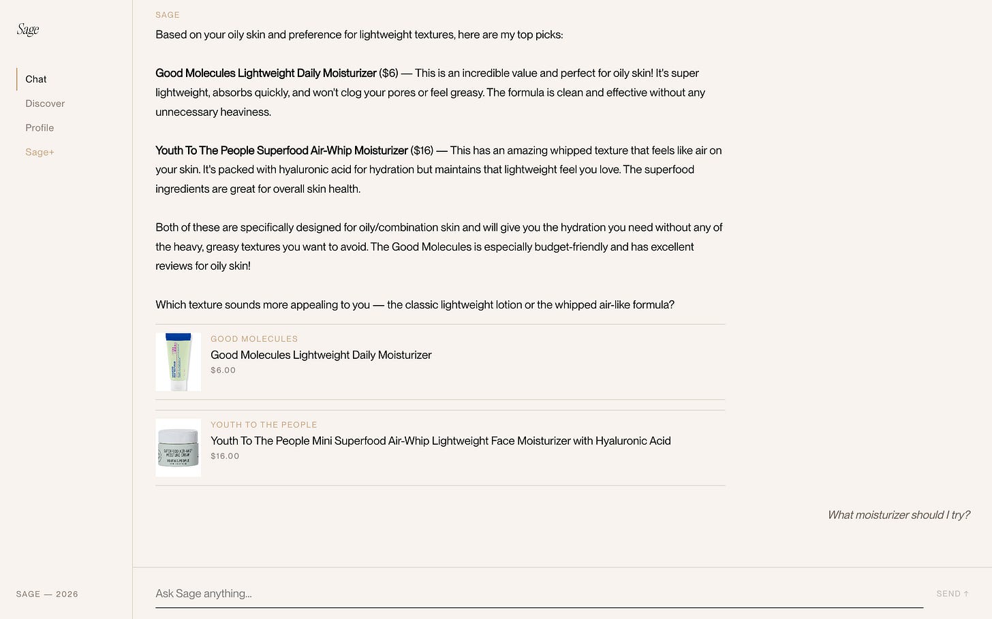Select the Sage+ sidebar item

(x=39, y=152)
